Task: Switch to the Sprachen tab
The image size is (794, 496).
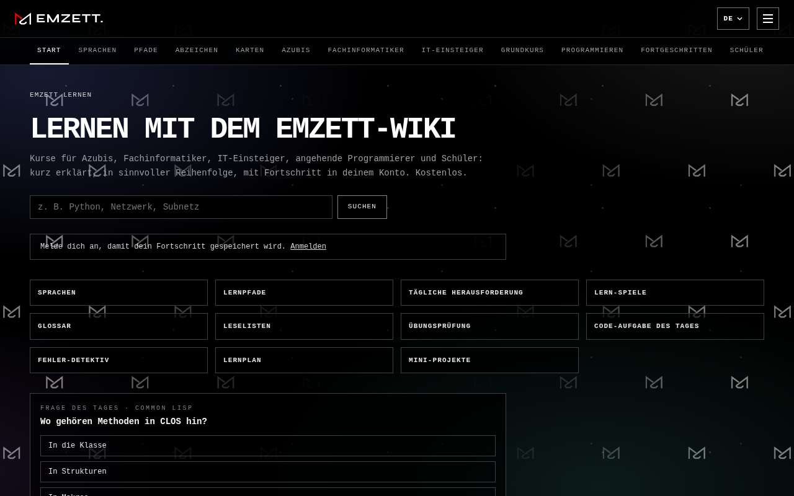Action: 97,50
